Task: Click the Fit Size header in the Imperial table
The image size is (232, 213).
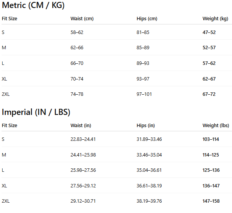Action: (x=10, y=125)
